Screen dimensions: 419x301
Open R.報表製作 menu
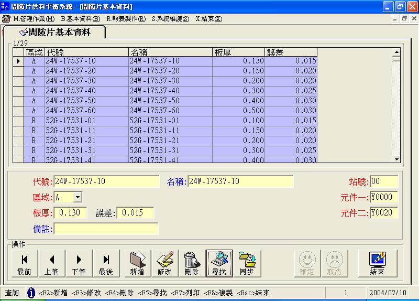click(126, 19)
